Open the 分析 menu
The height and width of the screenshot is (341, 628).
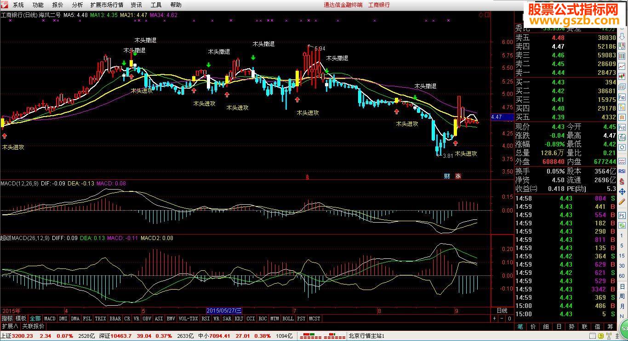[78, 5]
